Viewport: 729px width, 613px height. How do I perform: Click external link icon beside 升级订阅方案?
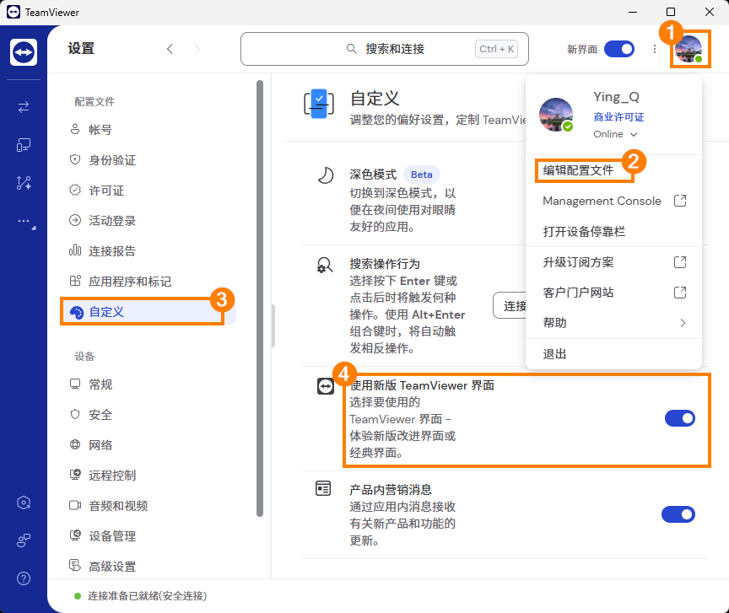click(x=680, y=262)
